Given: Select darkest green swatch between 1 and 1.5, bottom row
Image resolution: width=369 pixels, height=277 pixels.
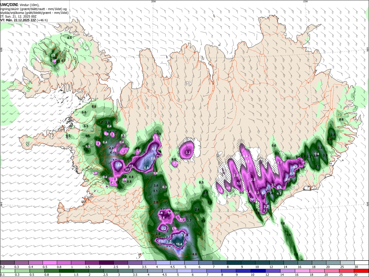Looking at the screenshot, I should coord(66,271).
